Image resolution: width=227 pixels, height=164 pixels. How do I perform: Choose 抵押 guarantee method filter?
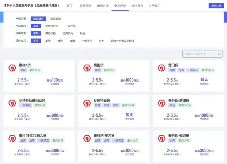coord(48,41)
